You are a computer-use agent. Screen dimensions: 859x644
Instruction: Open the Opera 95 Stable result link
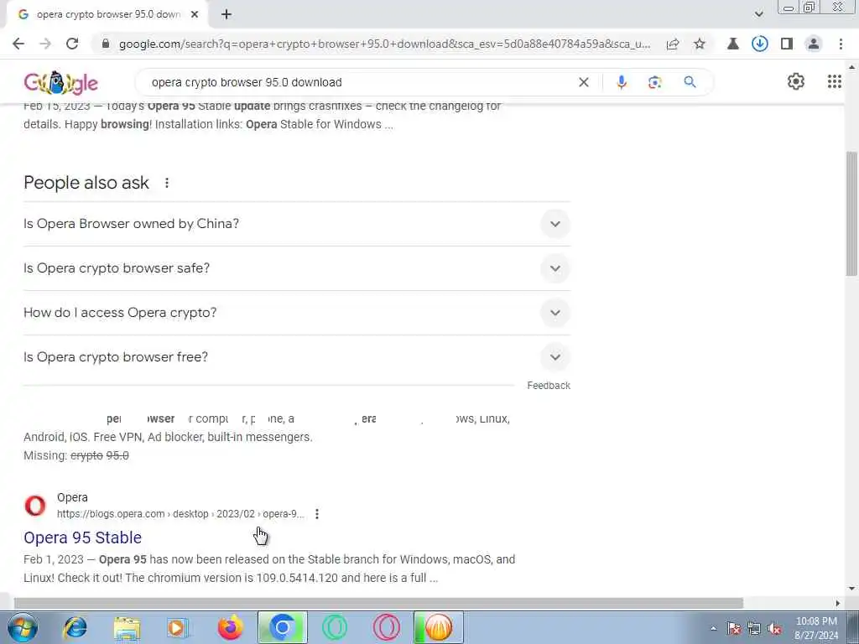click(83, 538)
